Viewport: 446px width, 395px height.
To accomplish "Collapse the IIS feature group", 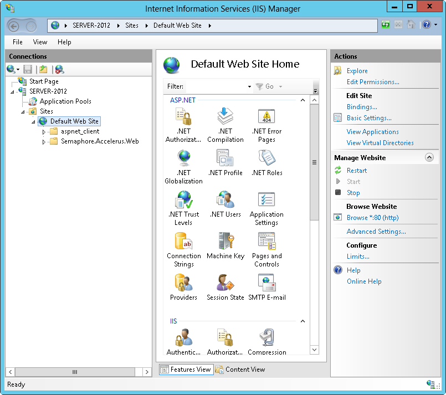I will pyautogui.click(x=303, y=321).
